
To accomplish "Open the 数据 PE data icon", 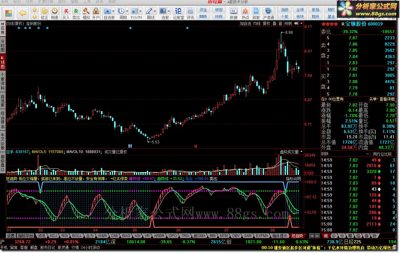I will click(x=233, y=13).
